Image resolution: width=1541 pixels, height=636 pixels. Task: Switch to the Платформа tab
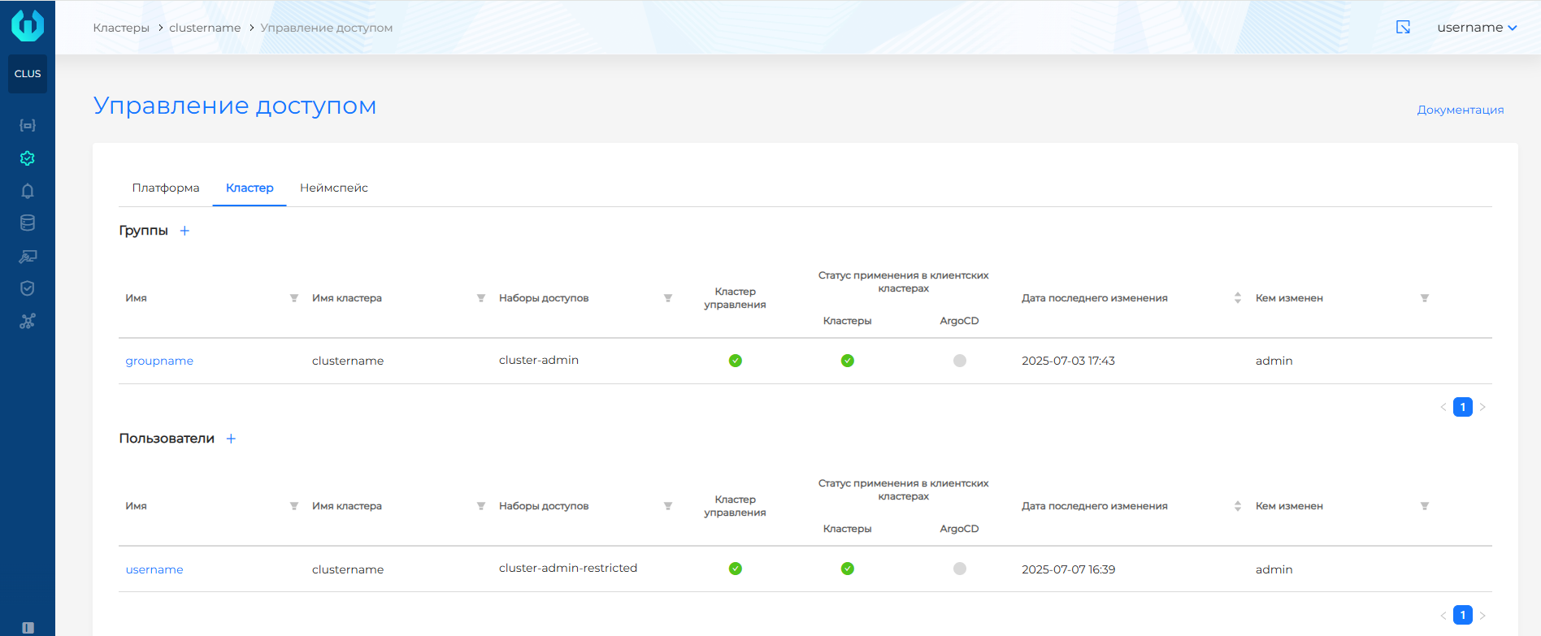coord(166,188)
